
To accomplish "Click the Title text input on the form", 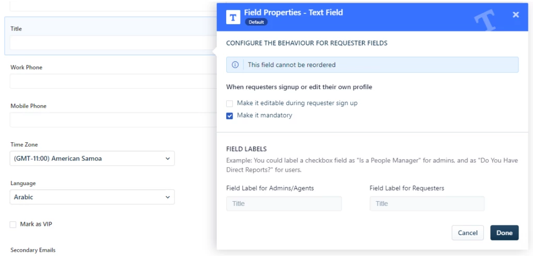I will (x=111, y=43).
